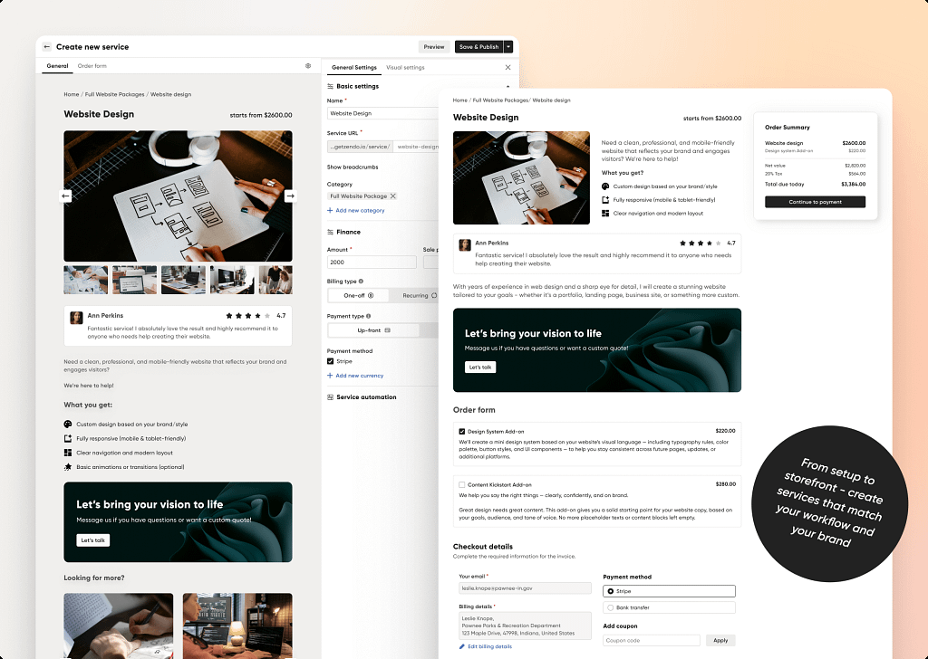The width and height of the screenshot is (928, 659).
Task: Click Home breadcrumb in the editor preview
Action: [x=71, y=94]
